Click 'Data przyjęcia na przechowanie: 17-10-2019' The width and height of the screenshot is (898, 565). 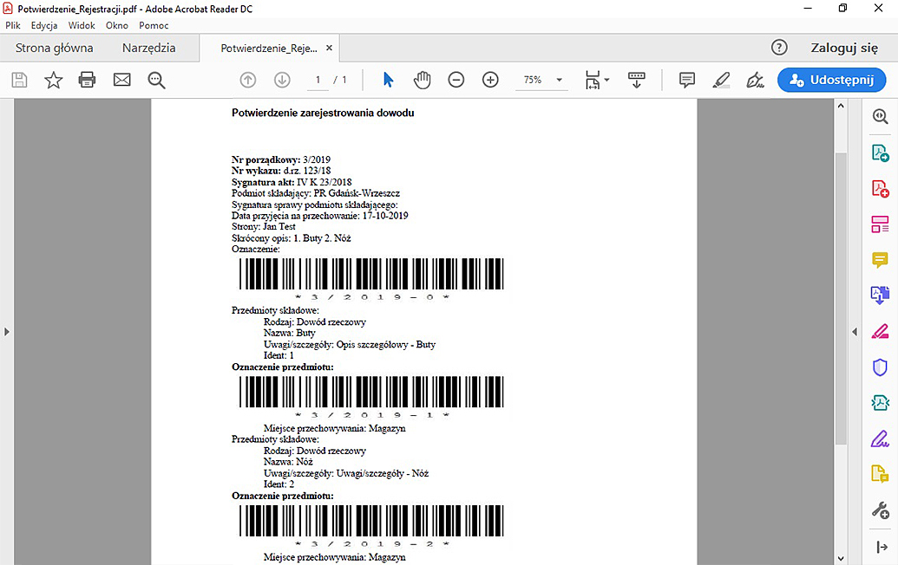point(319,216)
